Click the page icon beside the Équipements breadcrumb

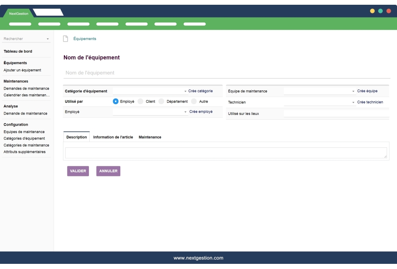pos(65,38)
